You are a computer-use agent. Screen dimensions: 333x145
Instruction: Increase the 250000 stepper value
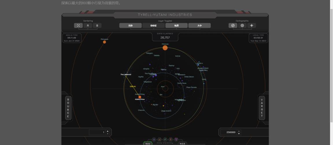(239, 131)
